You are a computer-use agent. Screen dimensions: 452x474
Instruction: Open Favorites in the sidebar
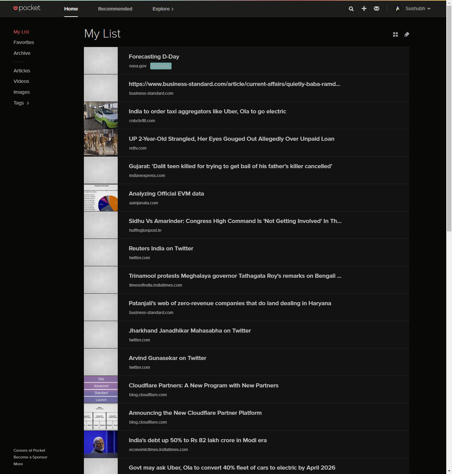tap(24, 42)
